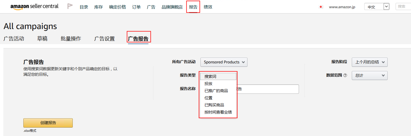Select 按时间查看业绩 report option
The height and width of the screenshot is (136, 411).
(x=218, y=112)
